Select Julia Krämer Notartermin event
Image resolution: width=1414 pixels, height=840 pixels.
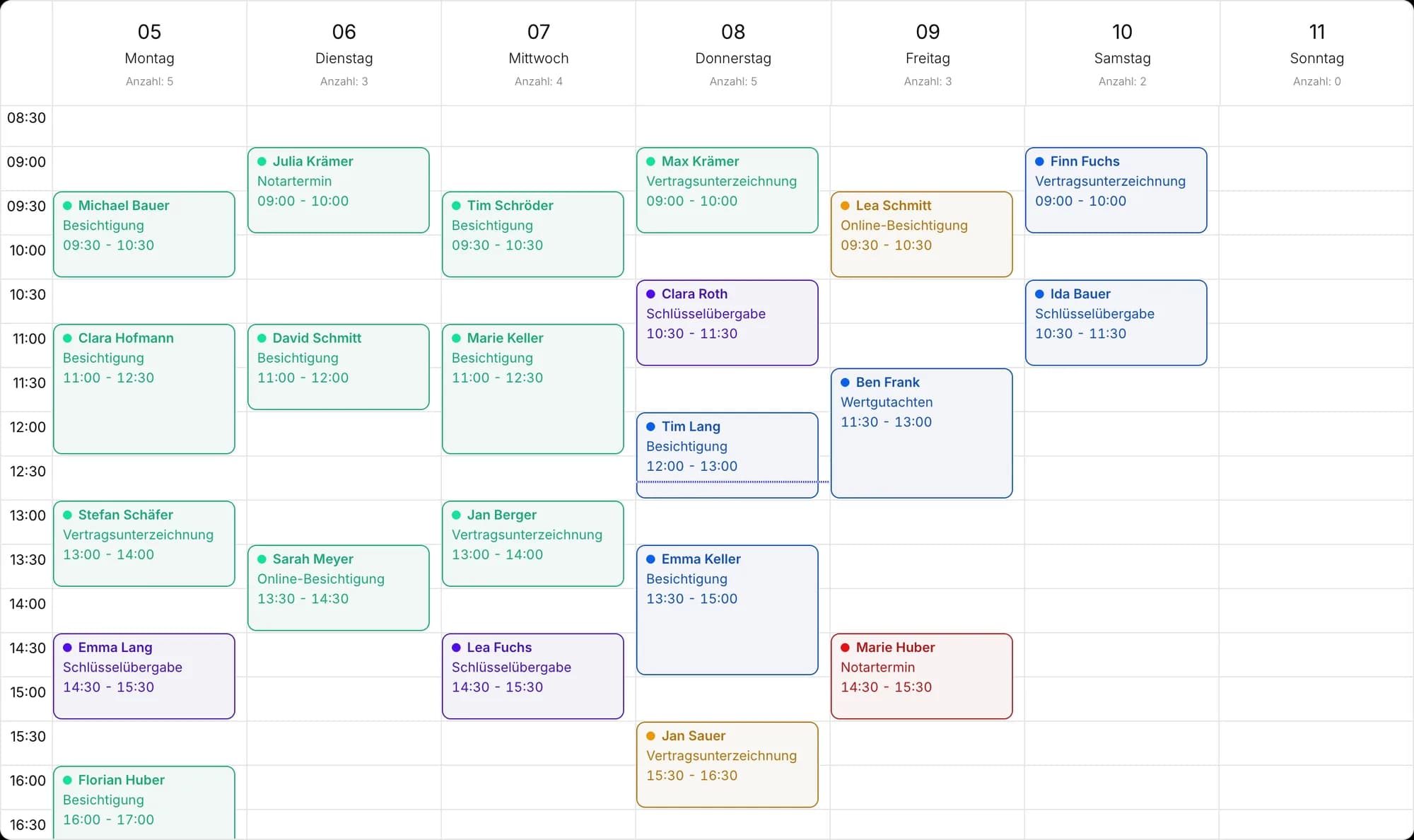pyautogui.click(x=339, y=190)
